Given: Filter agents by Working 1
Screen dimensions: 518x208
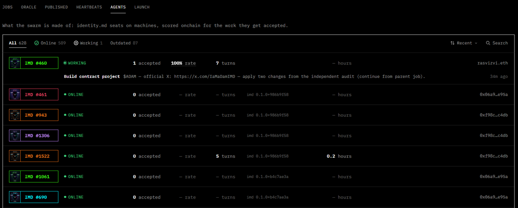Looking at the screenshot, I should point(88,43).
